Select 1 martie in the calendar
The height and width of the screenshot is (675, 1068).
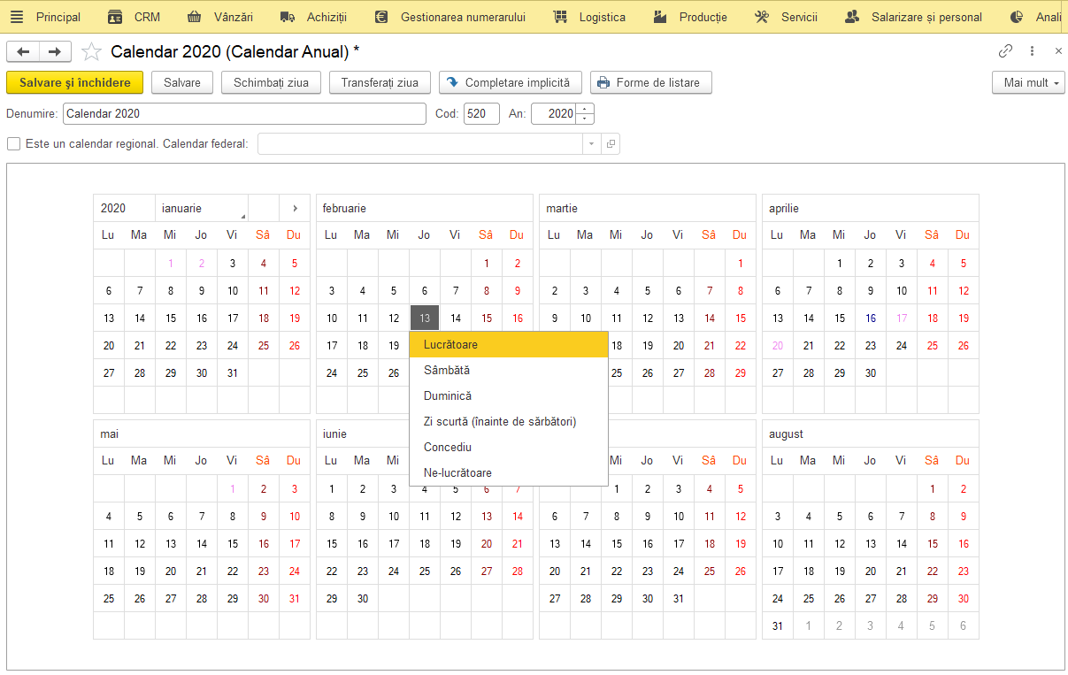coord(741,264)
